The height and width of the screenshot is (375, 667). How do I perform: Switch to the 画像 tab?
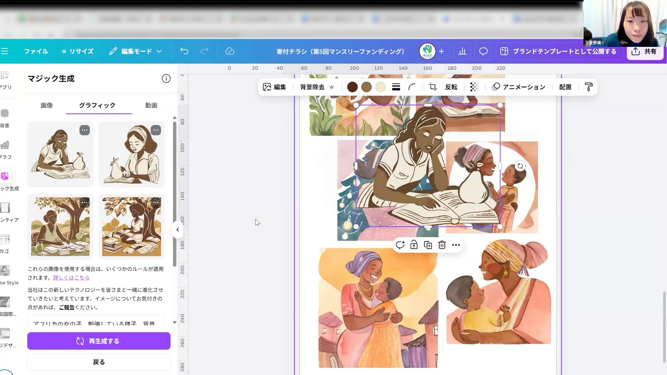47,105
